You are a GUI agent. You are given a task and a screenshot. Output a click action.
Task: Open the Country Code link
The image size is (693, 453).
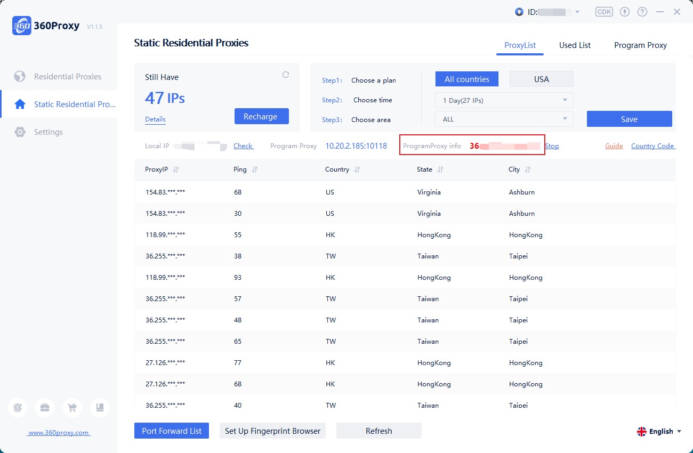[x=653, y=145]
